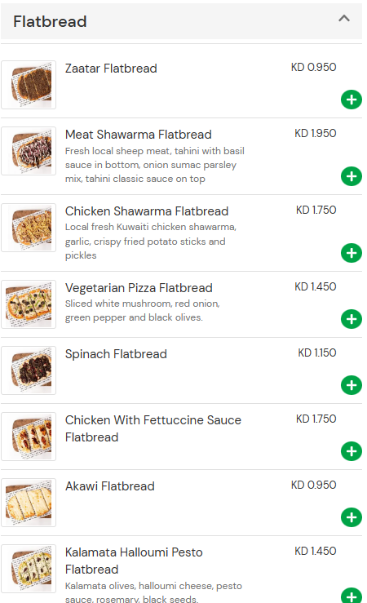Add Spinach Flatbread with plus icon

352,385
